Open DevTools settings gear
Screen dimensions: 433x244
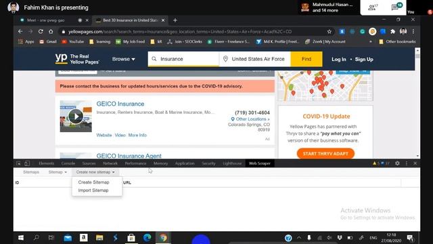pos(397,163)
